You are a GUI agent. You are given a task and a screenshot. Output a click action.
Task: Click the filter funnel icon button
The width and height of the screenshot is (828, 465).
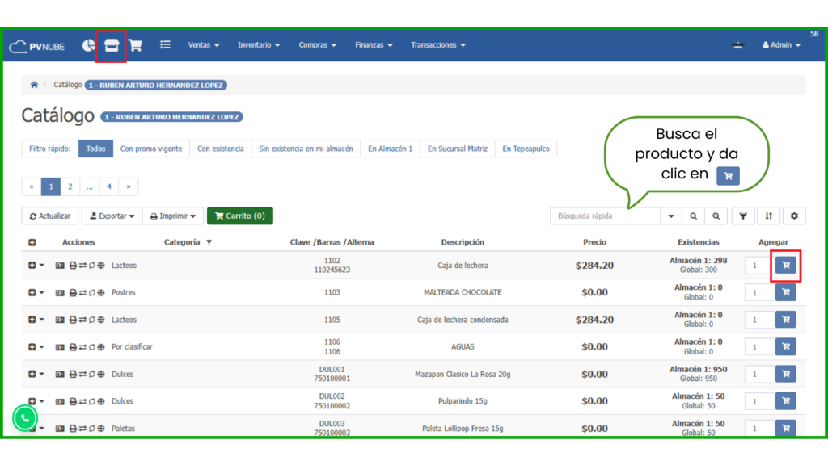(742, 216)
